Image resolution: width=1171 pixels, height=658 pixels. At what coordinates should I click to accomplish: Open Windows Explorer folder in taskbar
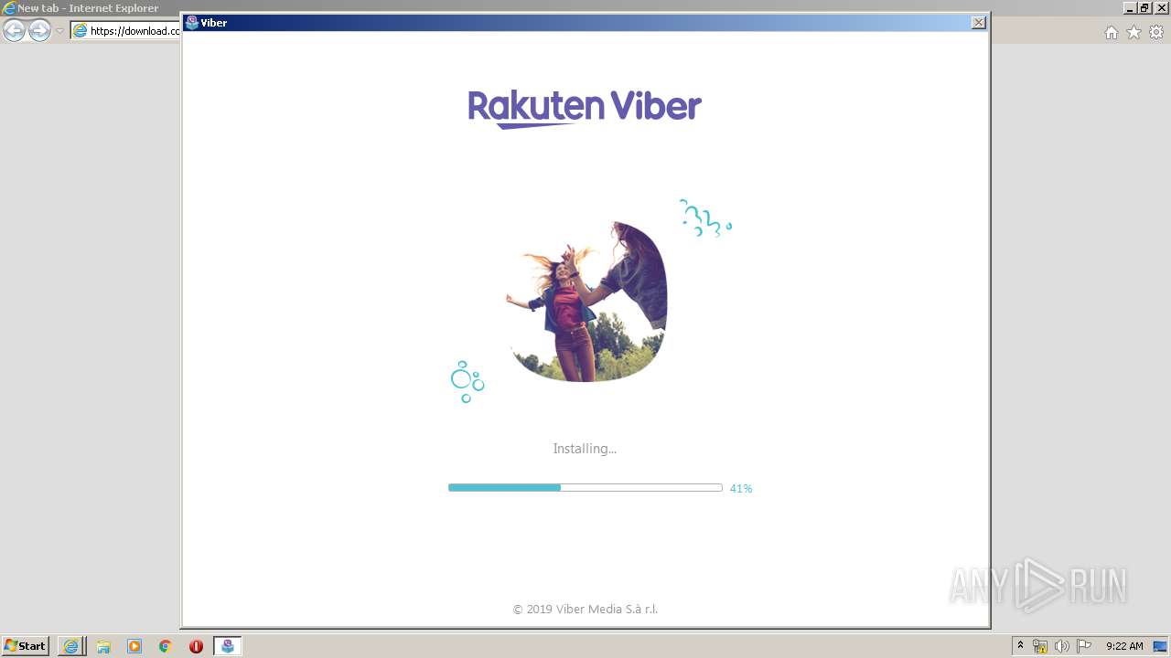point(103,646)
